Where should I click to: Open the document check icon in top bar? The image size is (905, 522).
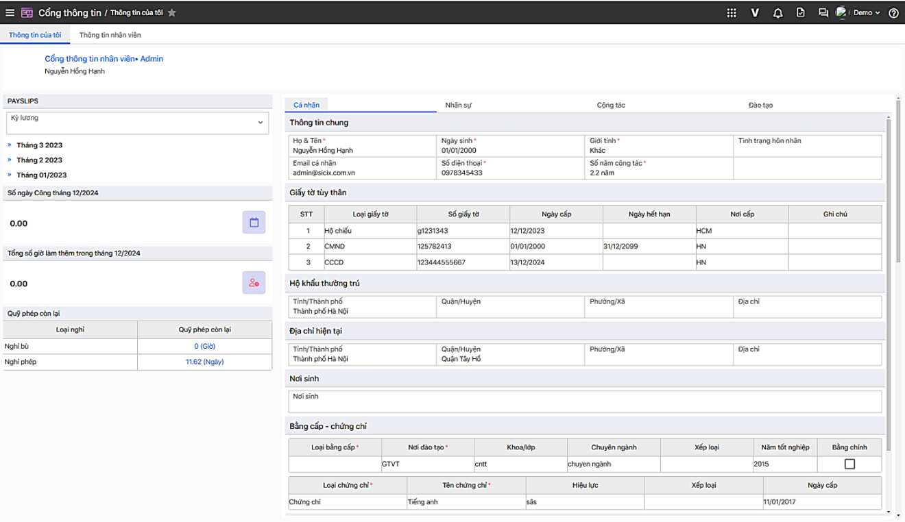(800, 13)
